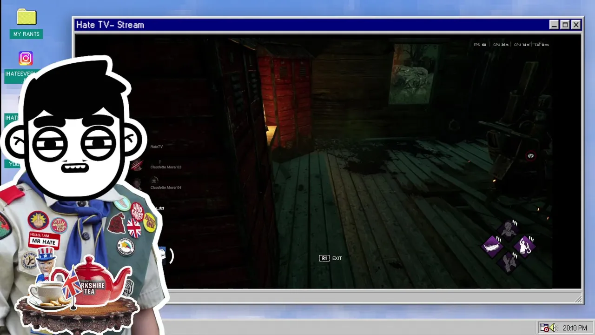Select the right purple perk with the hook
595x335 pixels.
(524, 246)
